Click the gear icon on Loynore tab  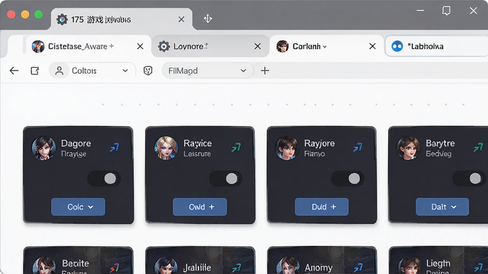pyautogui.click(x=164, y=46)
